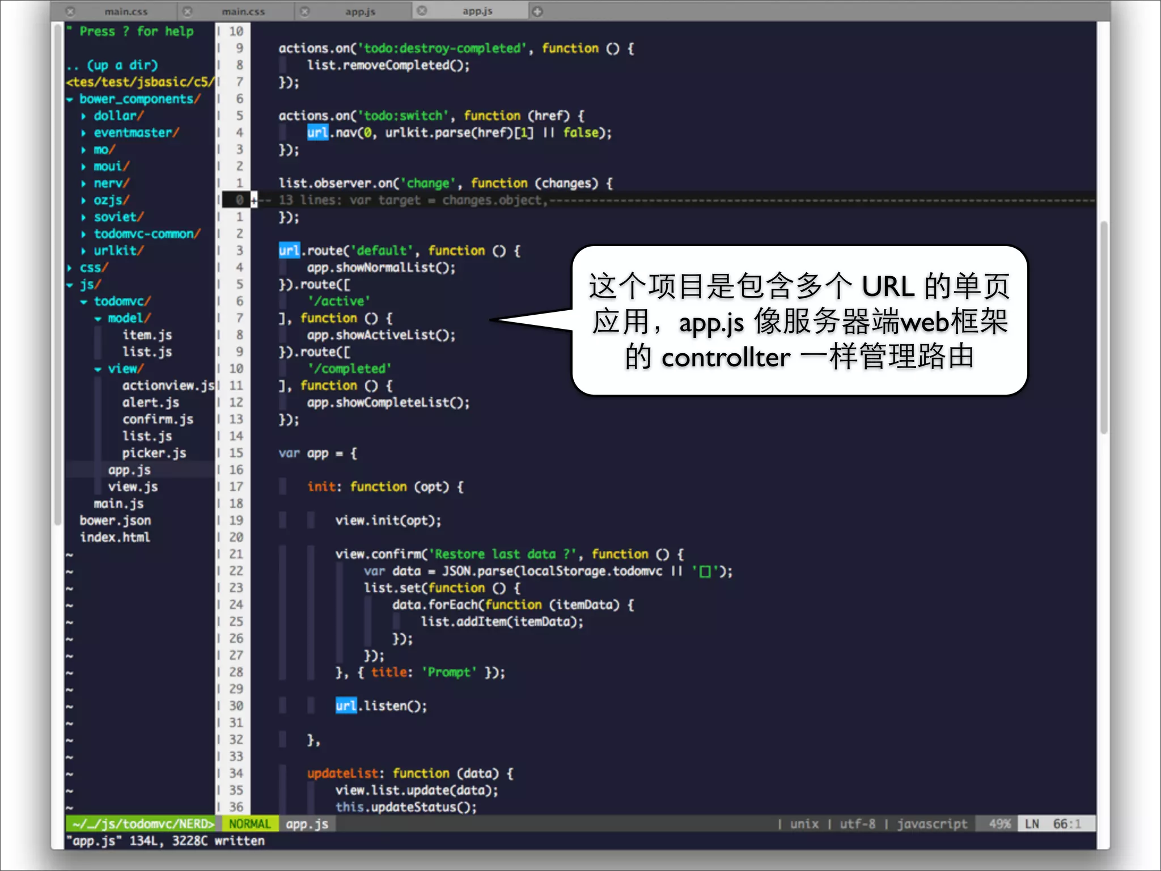Open main.js in the file tree
The height and width of the screenshot is (871, 1161).
coord(118,504)
